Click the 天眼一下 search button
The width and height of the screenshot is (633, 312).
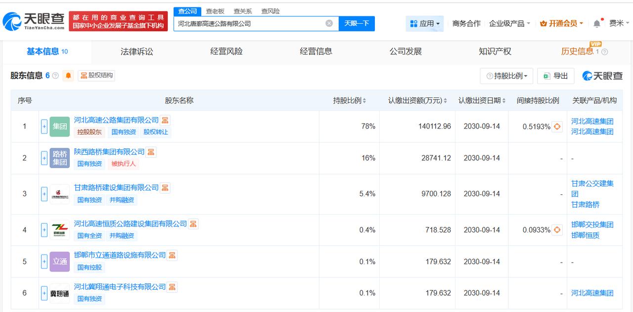(x=357, y=23)
